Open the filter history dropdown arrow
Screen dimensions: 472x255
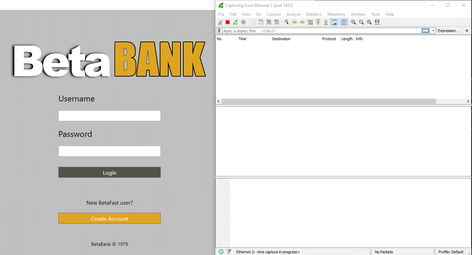[434, 31]
